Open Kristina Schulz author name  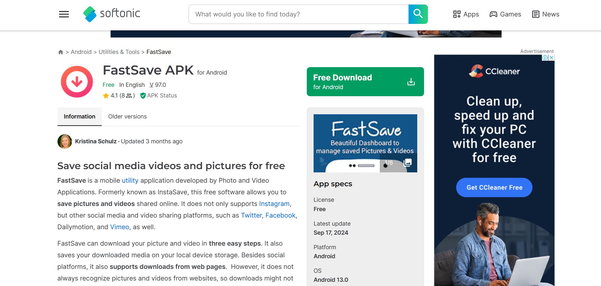coord(96,141)
